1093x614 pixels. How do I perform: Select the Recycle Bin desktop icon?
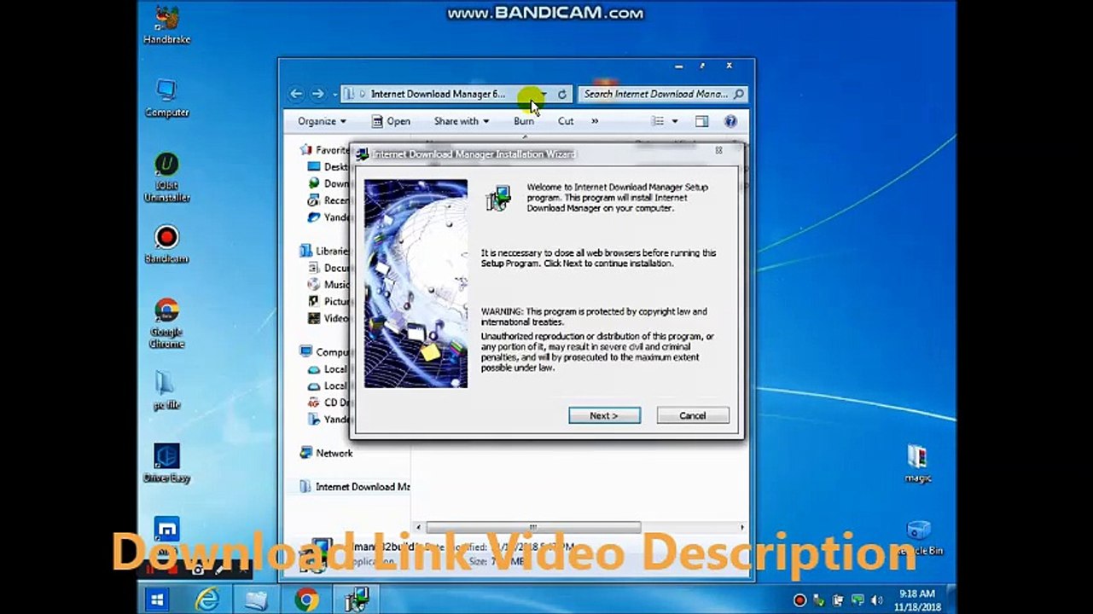click(918, 538)
